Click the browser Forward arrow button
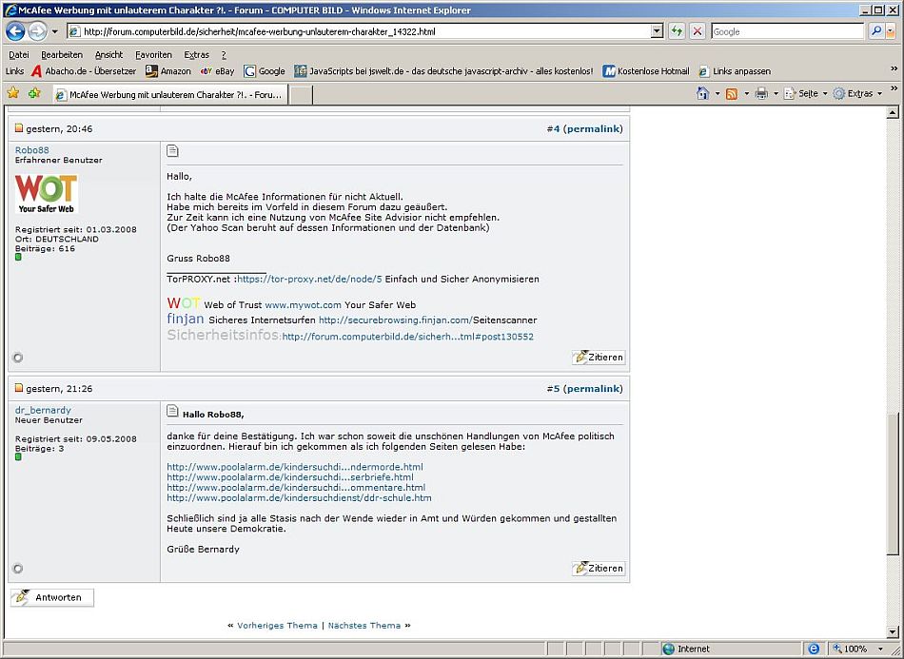Image resolution: width=904 pixels, height=659 pixels. (37, 31)
